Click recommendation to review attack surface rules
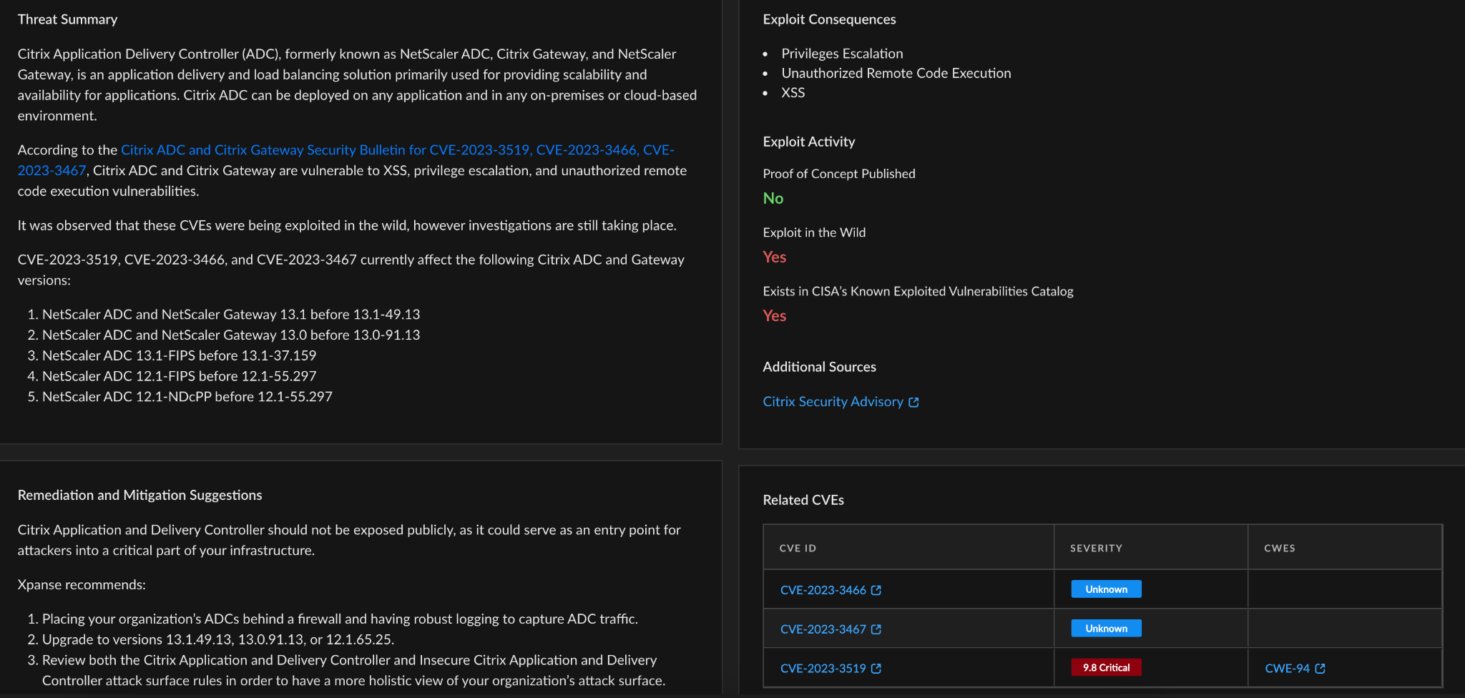The width and height of the screenshot is (1465, 698). point(353,671)
